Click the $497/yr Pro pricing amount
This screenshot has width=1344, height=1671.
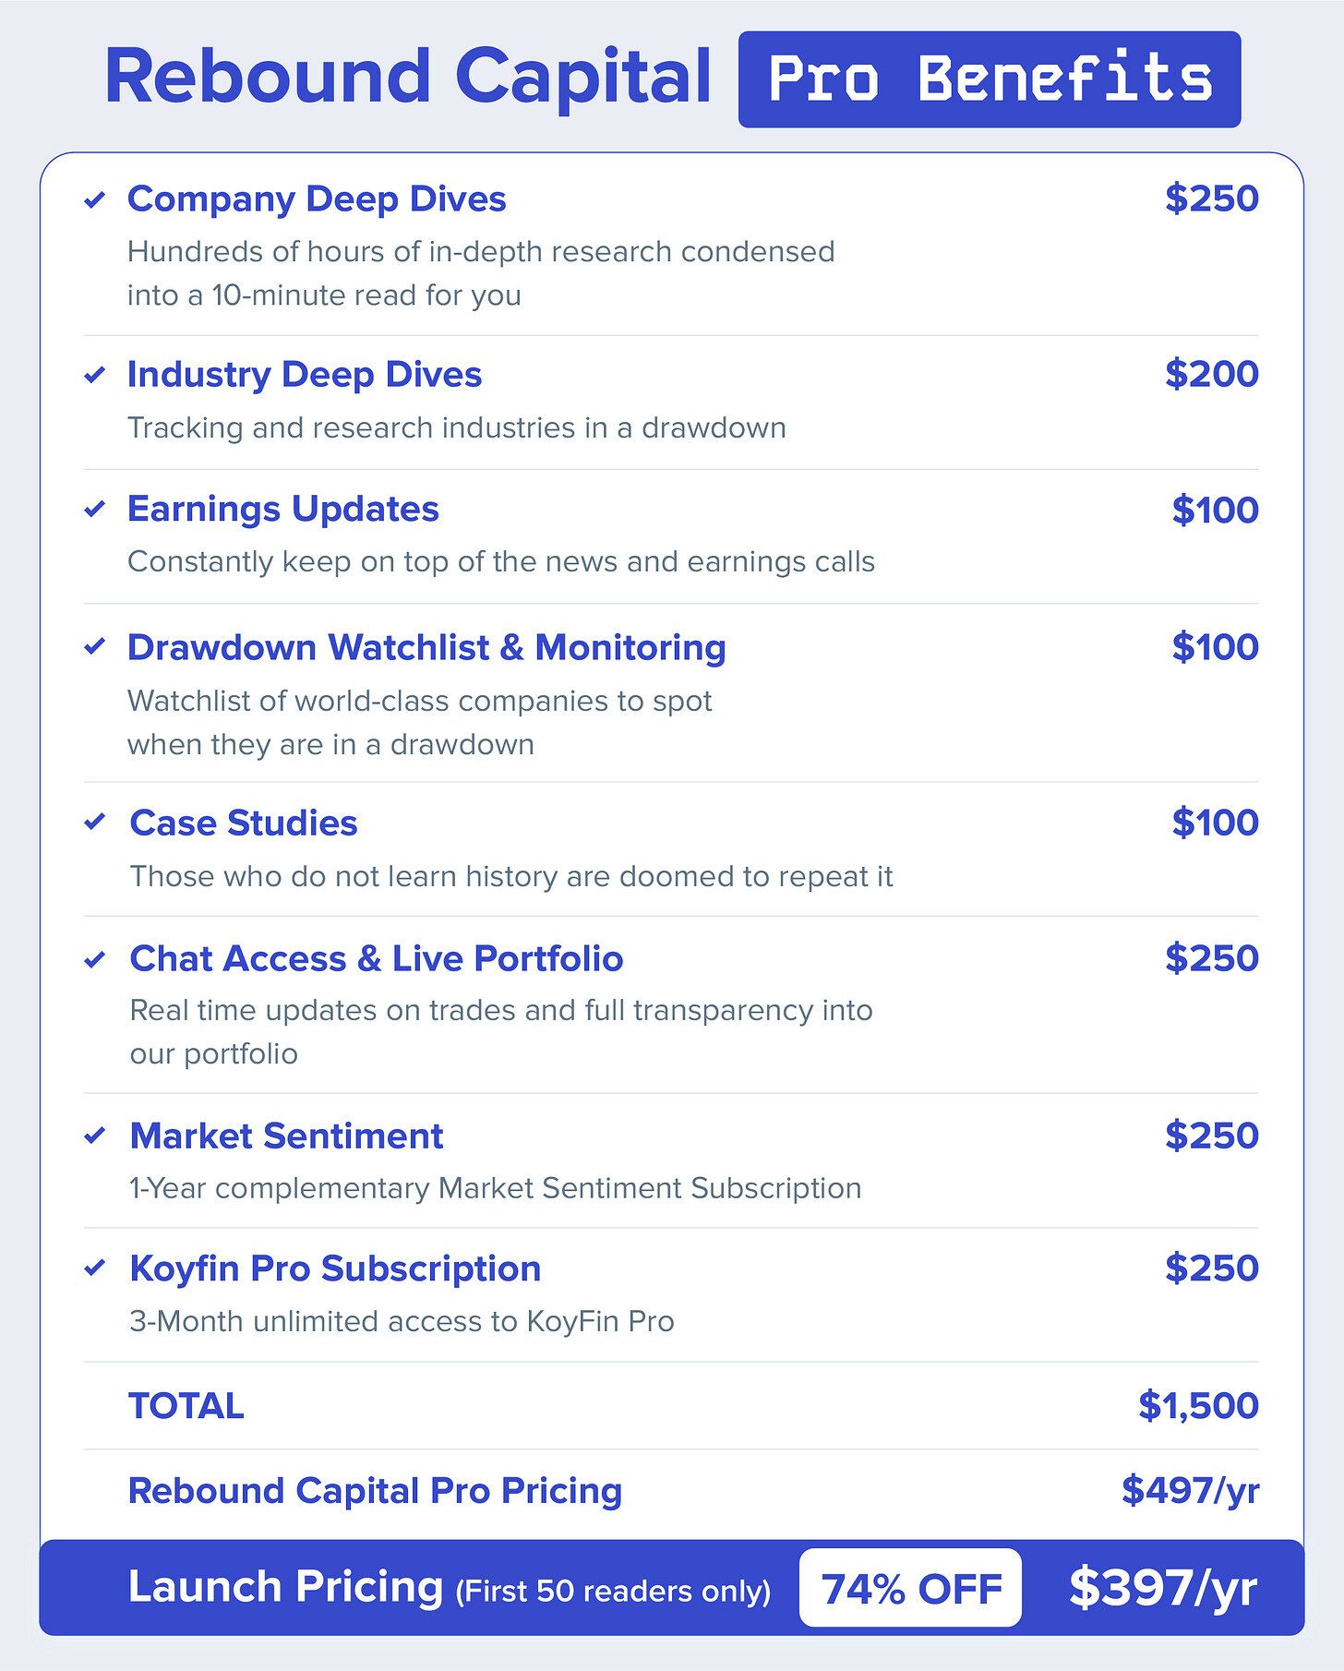[1191, 1490]
